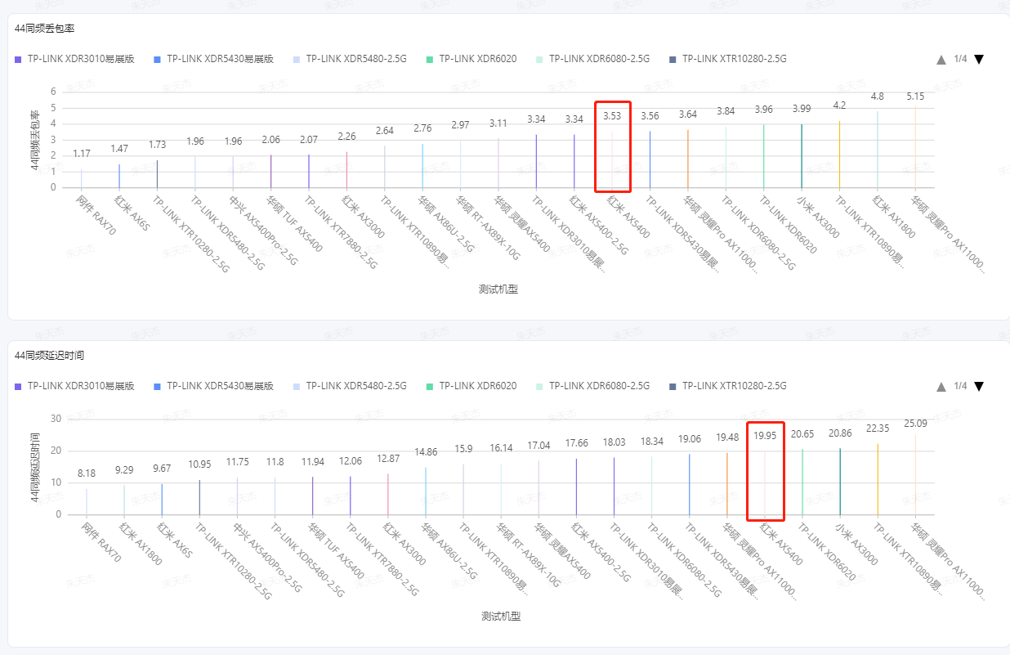Select the bar valued 17.66 in latency chart
This screenshot has height=655, width=1010.
[576, 487]
